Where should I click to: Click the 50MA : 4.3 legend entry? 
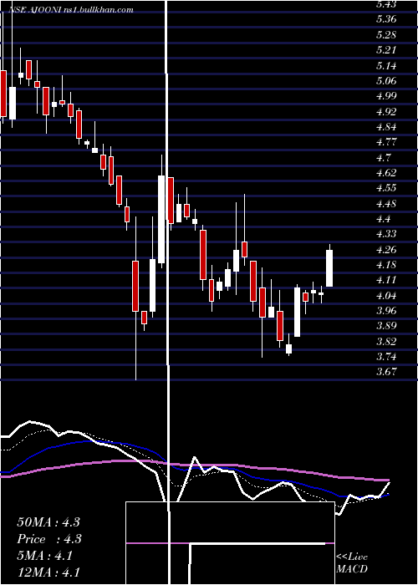pyautogui.click(x=48, y=522)
